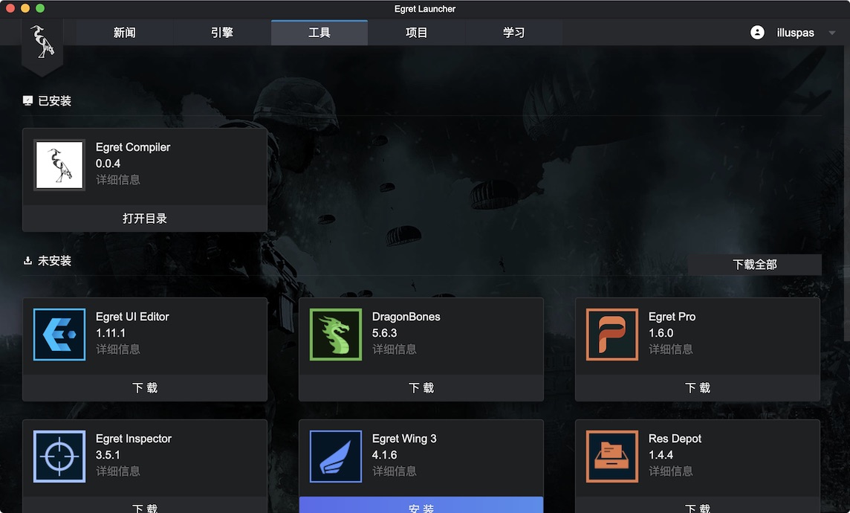Viewport: 850px width, 513px height.
Task: Click the vertical scrollbar on the right edge
Action: 847,193
